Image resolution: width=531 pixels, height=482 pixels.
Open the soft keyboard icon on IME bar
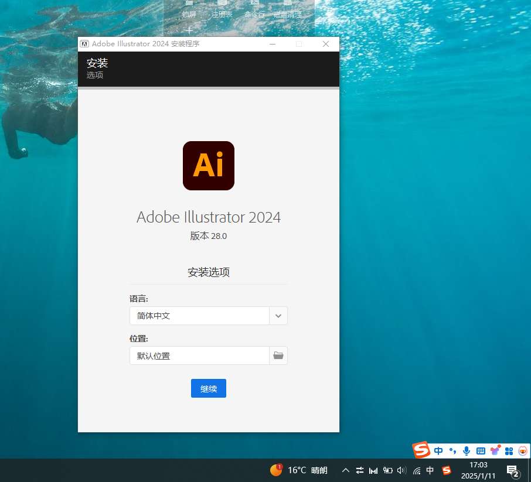tap(481, 451)
